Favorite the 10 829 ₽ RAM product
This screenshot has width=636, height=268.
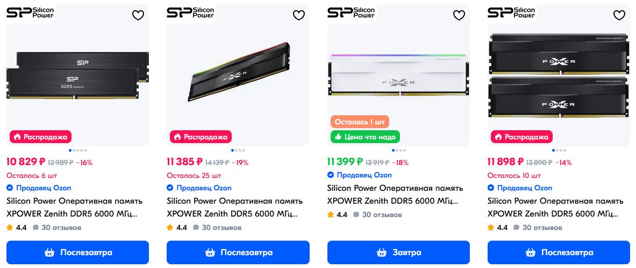pyautogui.click(x=138, y=16)
